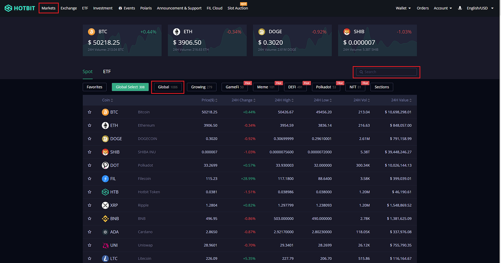Sort table by Price($) column
This screenshot has height=263, width=501.
pos(209,100)
